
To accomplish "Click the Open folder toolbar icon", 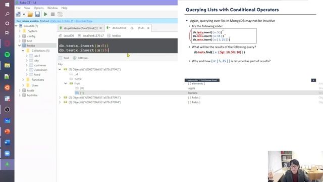I will pyautogui.click(x=30, y=14).
